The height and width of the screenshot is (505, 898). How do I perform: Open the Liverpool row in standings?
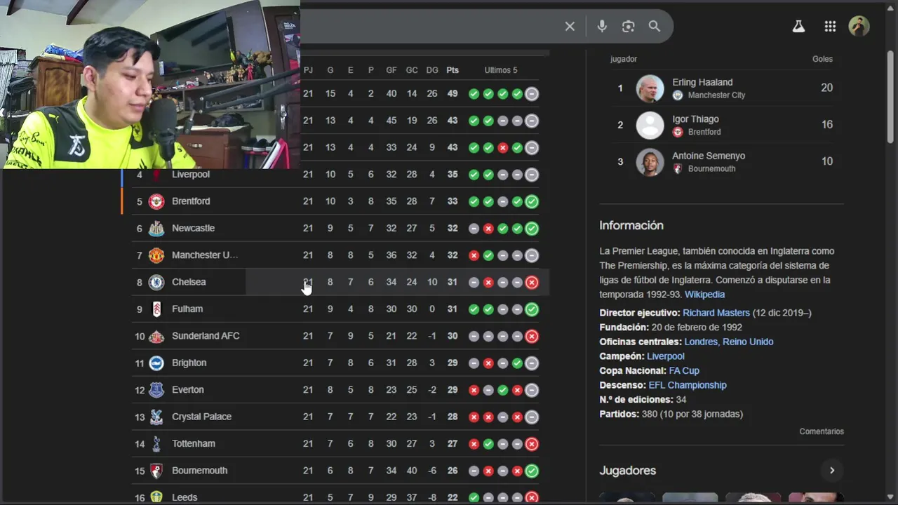point(335,175)
